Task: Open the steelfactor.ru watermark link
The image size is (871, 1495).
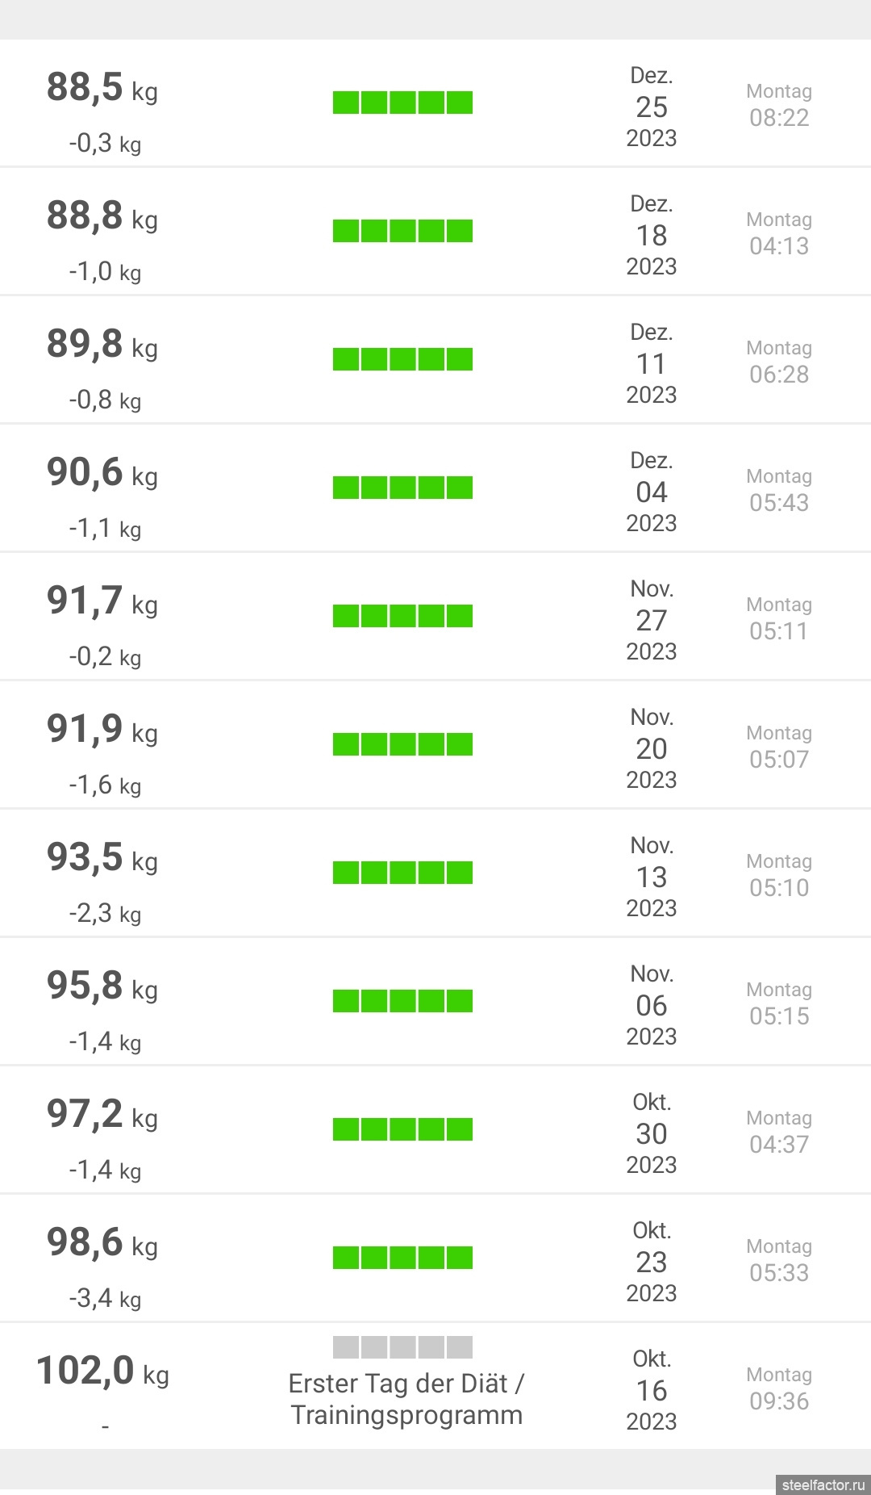Action: tap(823, 1485)
